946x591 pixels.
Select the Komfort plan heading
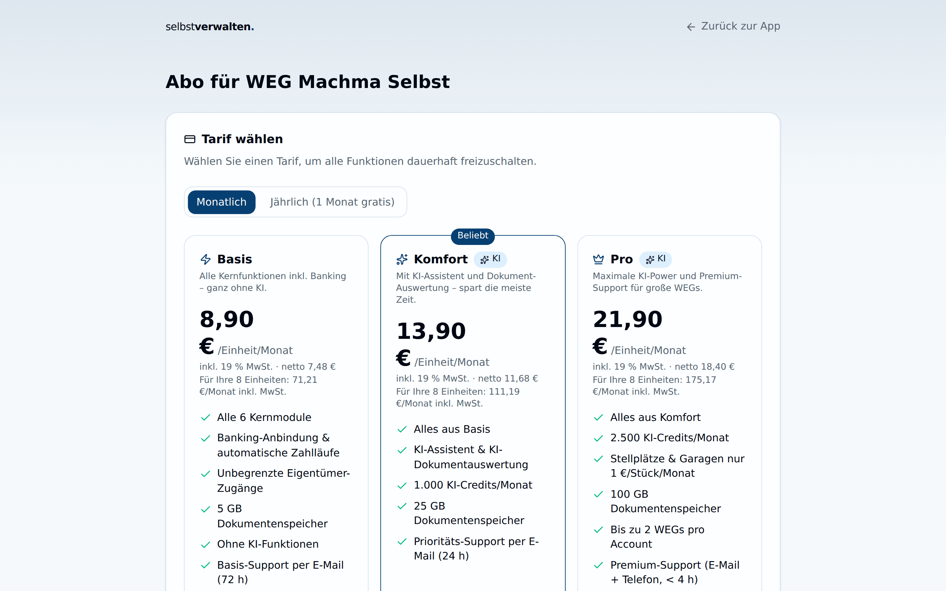pos(440,259)
